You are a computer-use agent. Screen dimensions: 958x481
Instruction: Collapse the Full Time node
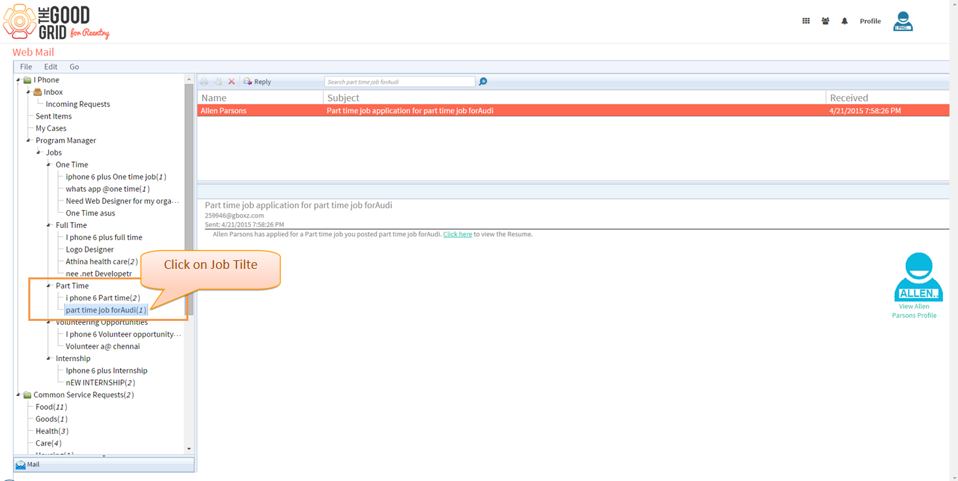tap(49, 225)
